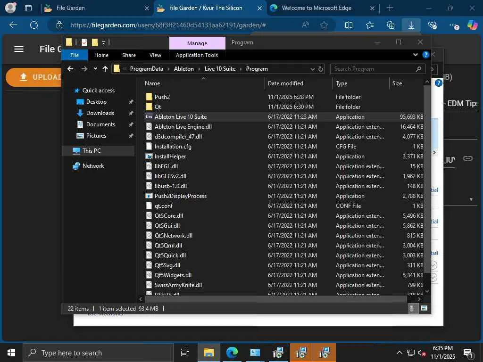Switch to large icons view layout
The width and height of the screenshot is (483, 362).
(x=424, y=308)
